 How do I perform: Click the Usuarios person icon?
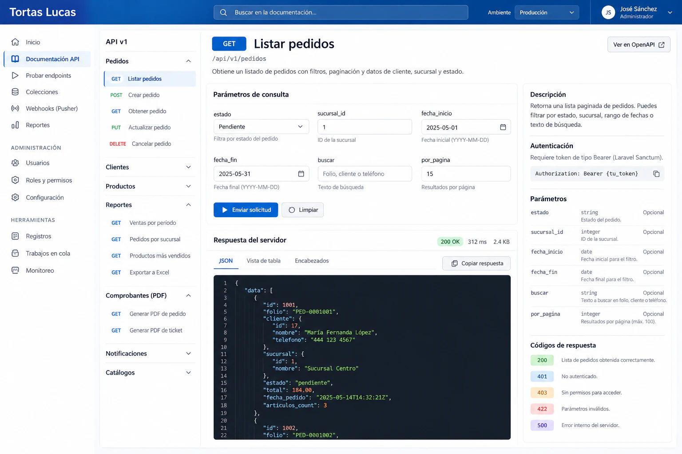pos(15,163)
